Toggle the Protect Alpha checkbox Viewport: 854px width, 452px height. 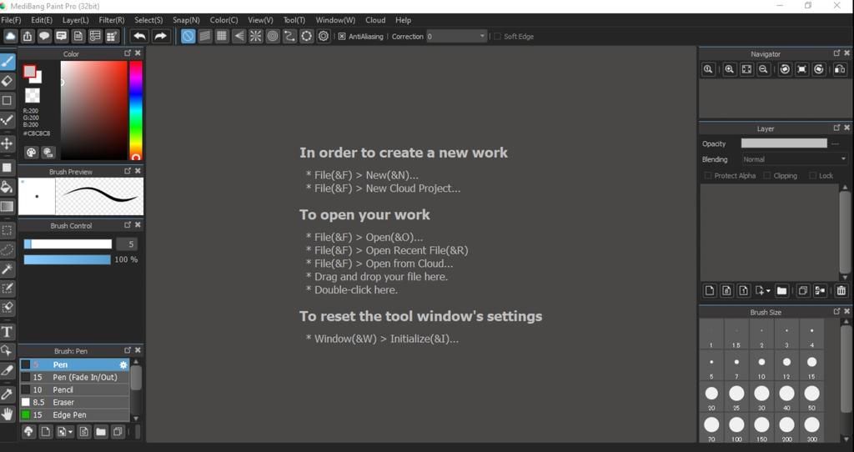708,175
